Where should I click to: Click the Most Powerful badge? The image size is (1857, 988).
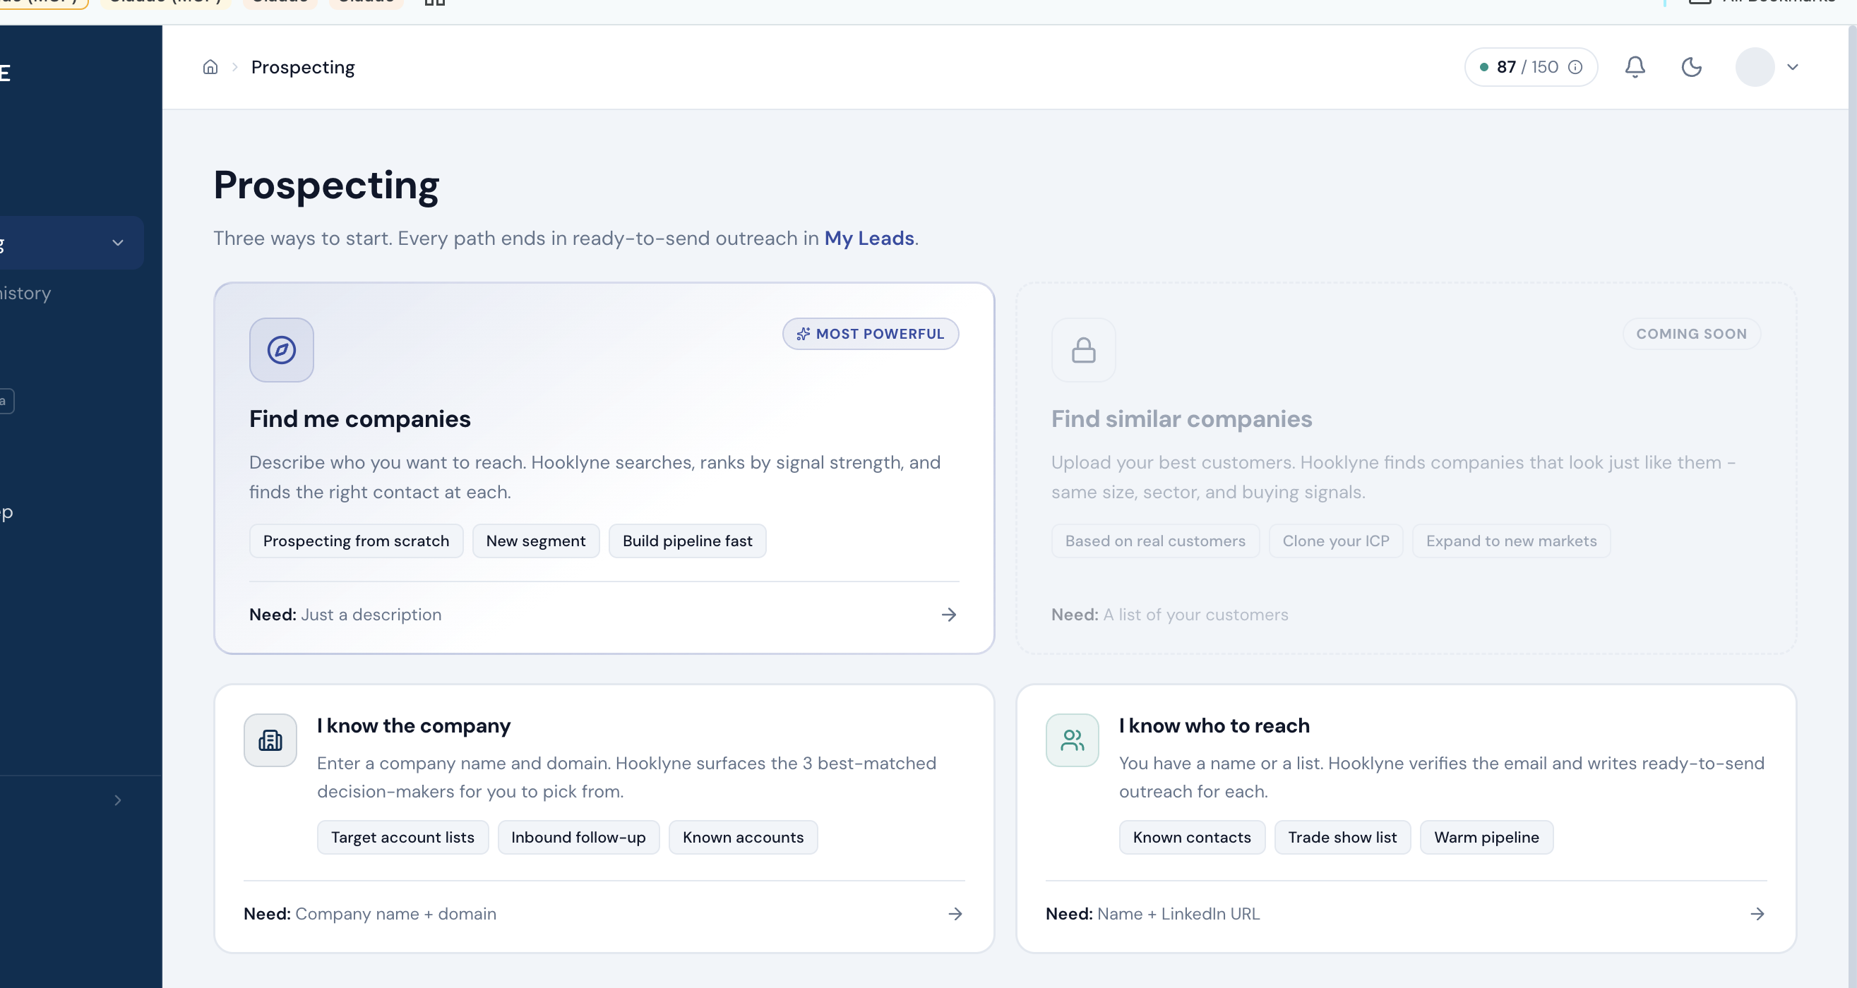(x=870, y=334)
